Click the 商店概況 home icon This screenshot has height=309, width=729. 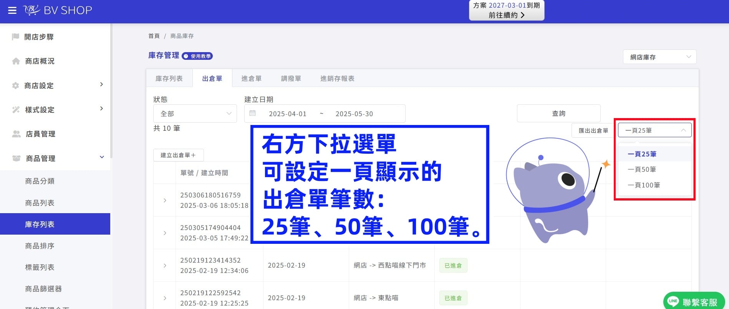pyautogui.click(x=16, y=61)
